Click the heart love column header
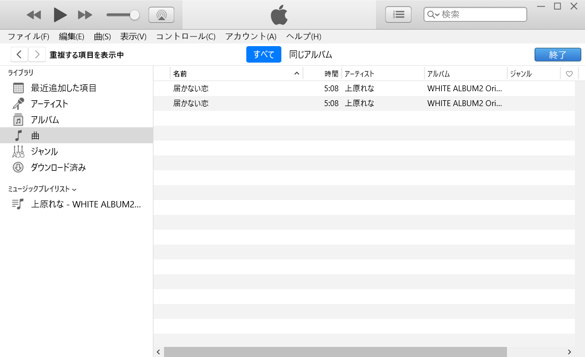 tap(569, 74)
